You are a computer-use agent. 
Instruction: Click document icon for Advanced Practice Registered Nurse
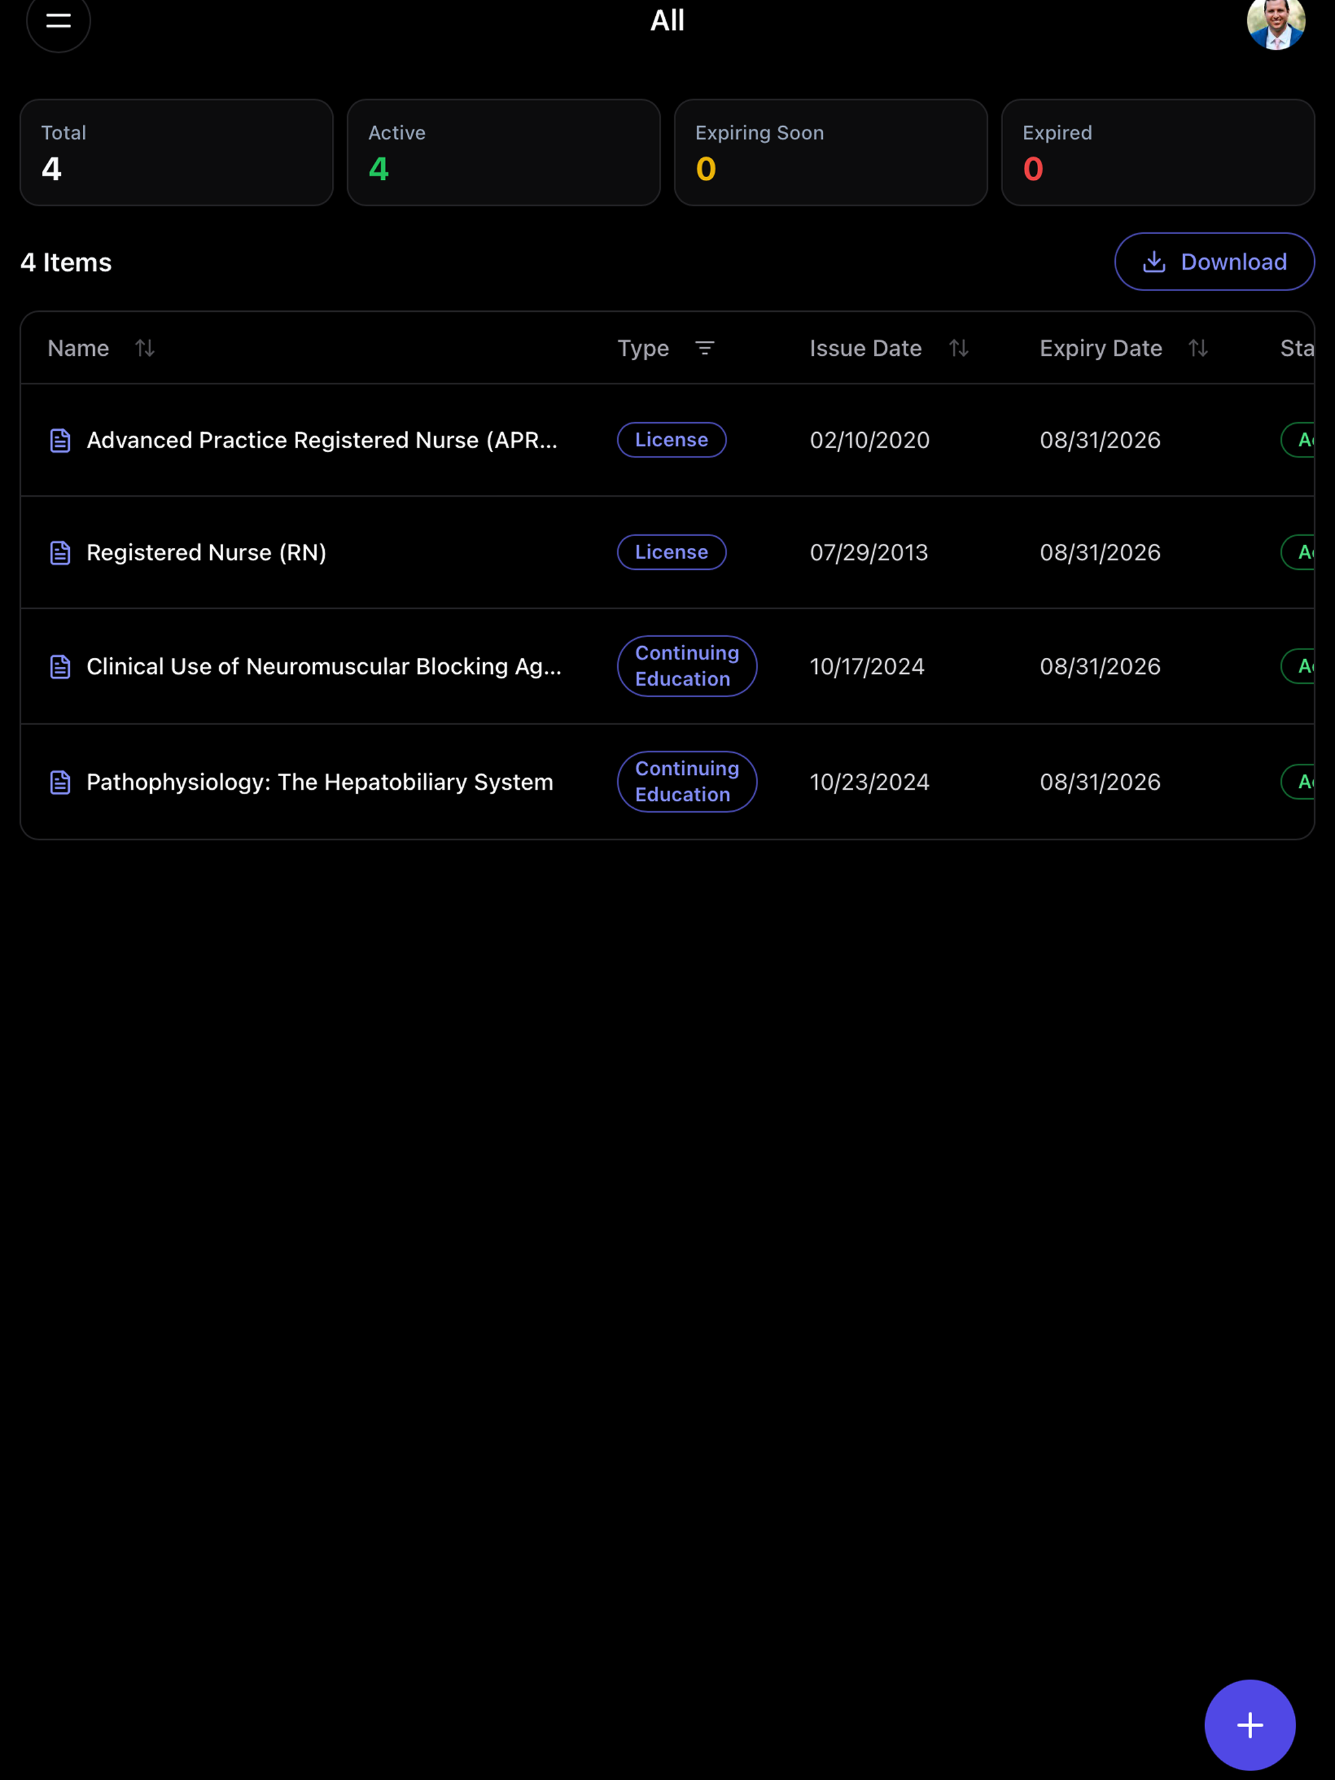click(x=60, y=440)
